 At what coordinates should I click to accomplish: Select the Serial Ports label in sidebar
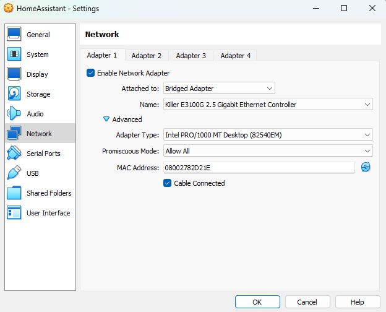click(x=43, y=154)
